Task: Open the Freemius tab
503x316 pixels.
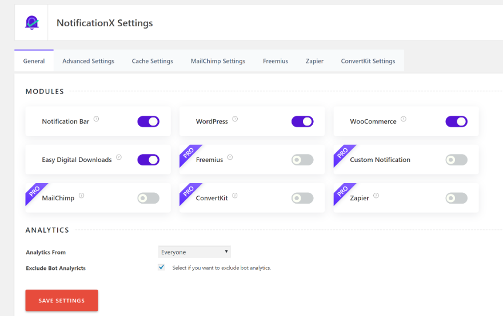Action: [x=276, y=61]
